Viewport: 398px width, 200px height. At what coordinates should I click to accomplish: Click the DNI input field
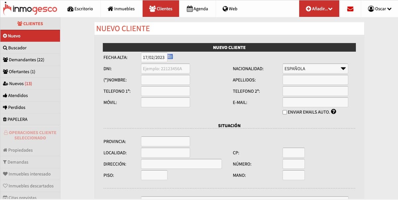point(165,69)
